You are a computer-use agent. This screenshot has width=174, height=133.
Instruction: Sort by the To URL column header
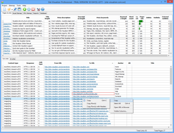point(93,63)
